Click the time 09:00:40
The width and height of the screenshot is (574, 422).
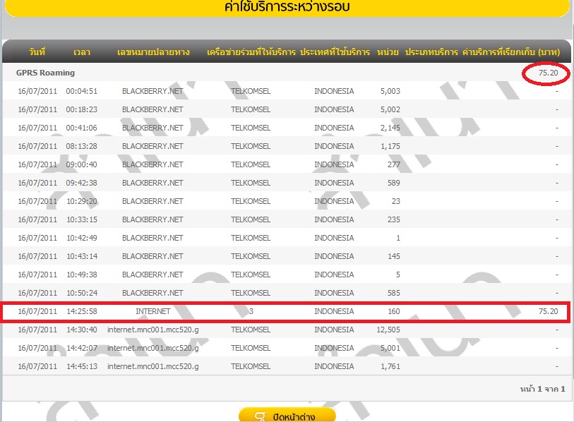point(82,164)
